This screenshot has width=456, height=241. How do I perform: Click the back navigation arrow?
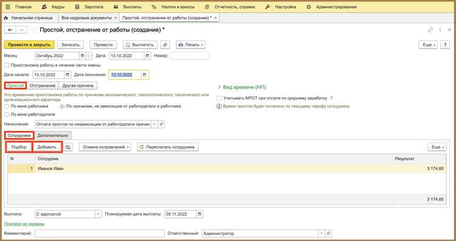[x=10, y=30]
